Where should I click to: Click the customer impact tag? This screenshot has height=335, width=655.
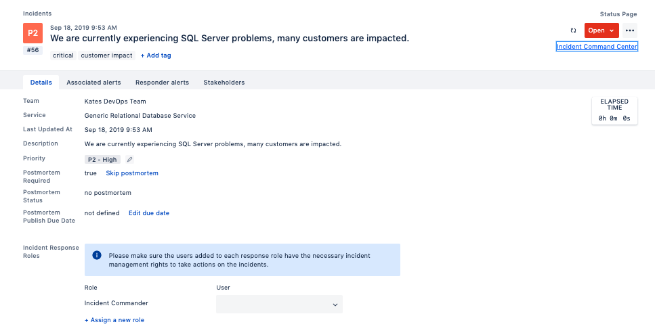point(106,55)
